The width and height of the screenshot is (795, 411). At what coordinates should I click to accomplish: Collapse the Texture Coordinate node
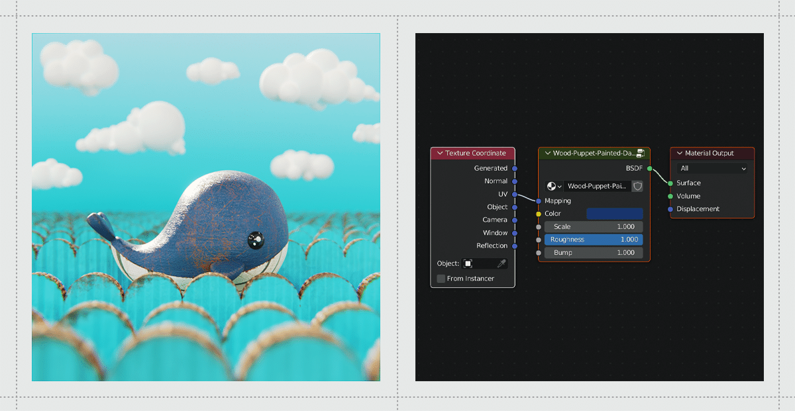[x=439, y=154]
